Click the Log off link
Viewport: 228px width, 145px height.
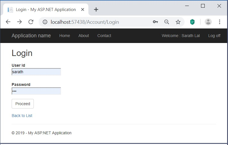tap(214, 36)
